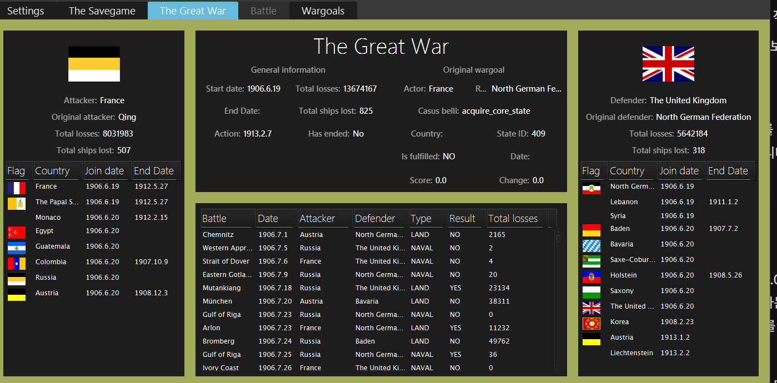Viewport: 777px width, 383px height.
Task: Click the Action date 1913.2.7
Action: (x=257, y=134)
